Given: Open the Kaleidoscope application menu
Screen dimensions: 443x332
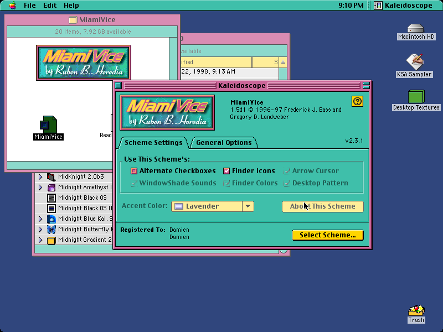Looking at the screenshot, I should point(403,6).
